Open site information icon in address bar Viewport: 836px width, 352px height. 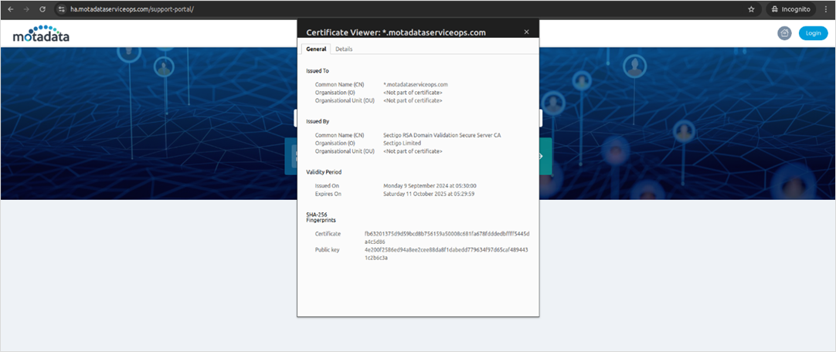[62, 9]
